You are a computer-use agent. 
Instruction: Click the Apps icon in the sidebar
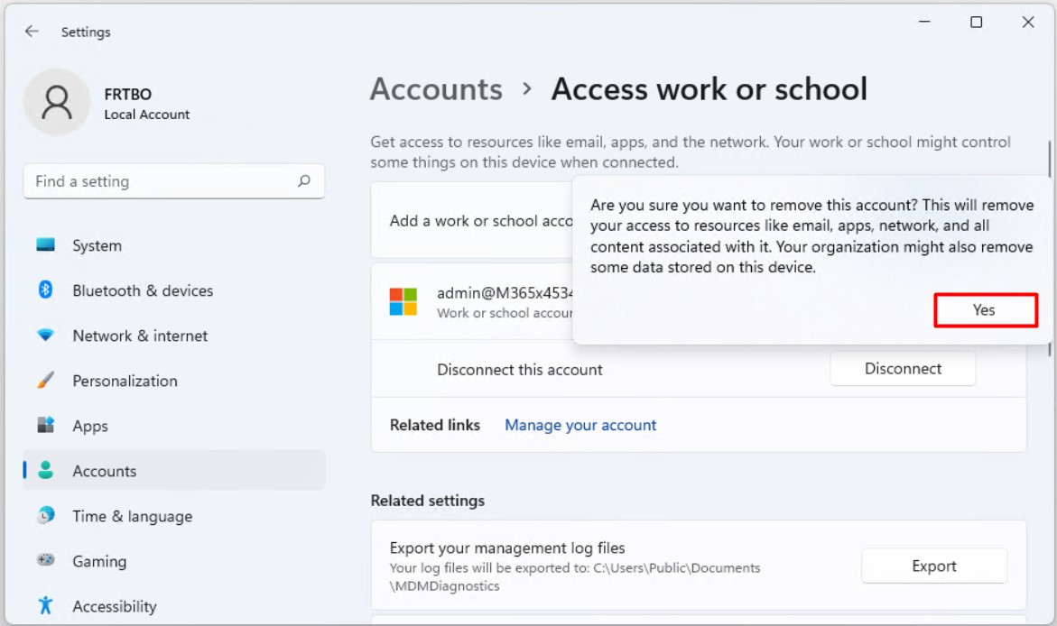pyautogui.click(x=45, y=425)
